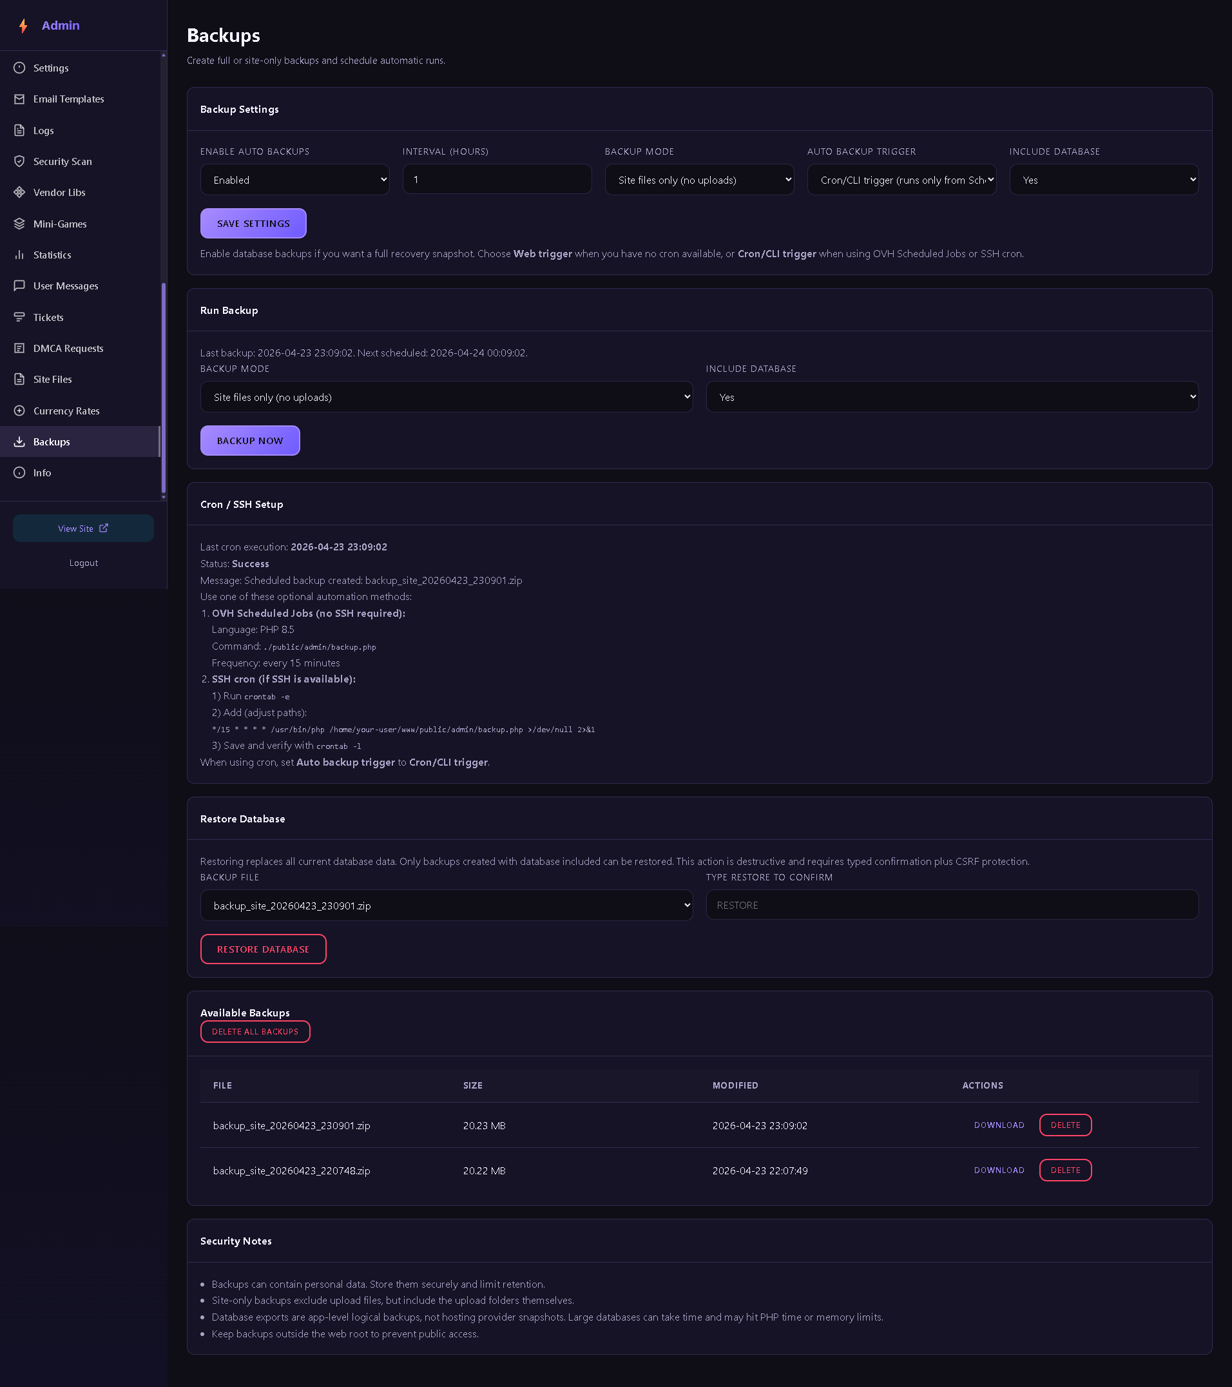Delete backup_site_20260423_220748.zip

(x=1065, y=1170)
